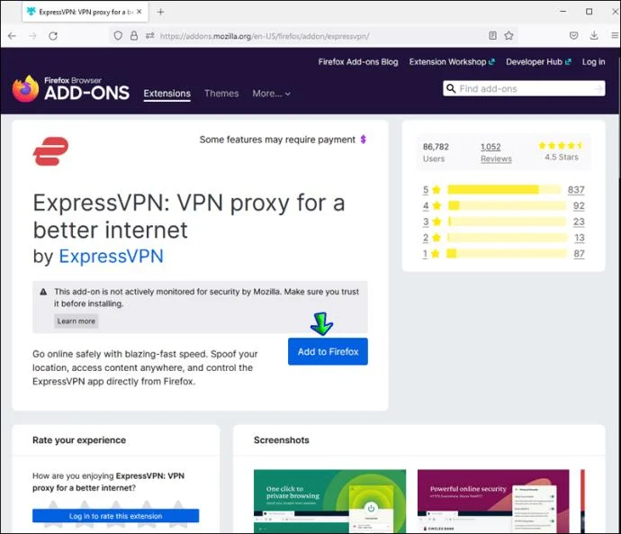Open Developer Hub link
This screenshot has width=621, height=534.
click(538, 62)
